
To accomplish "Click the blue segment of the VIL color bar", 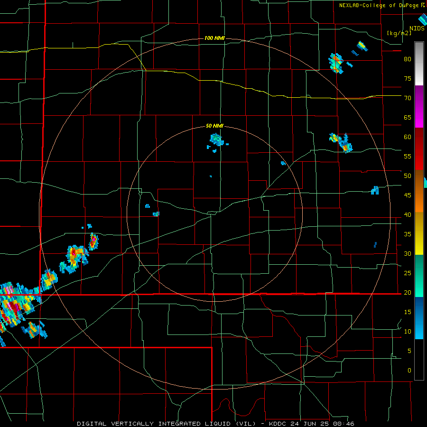I will click(419, 318).
